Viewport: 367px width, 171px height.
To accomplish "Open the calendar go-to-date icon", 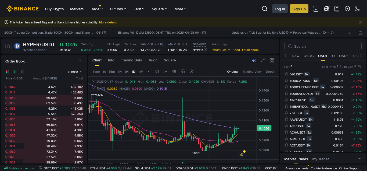I will point(157,71).
